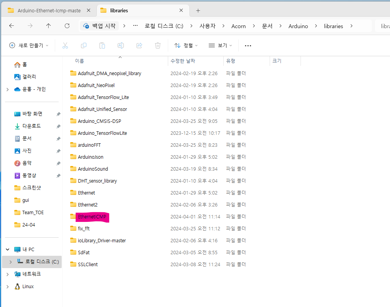Click the Delete trash icon
This screenshot has height=307, width=390.
click(158, 45)
